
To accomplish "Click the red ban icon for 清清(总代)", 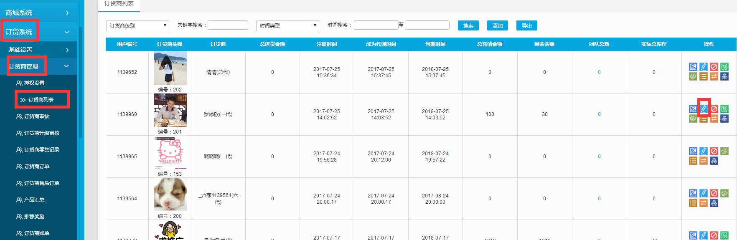I will pos(714,67).
